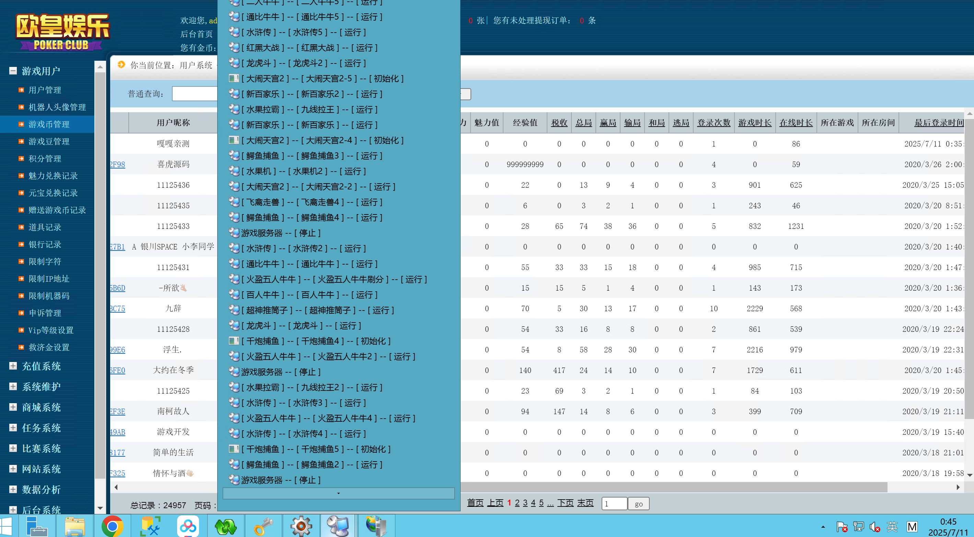
Task: Click the page number input field
Action: point(614,504)
